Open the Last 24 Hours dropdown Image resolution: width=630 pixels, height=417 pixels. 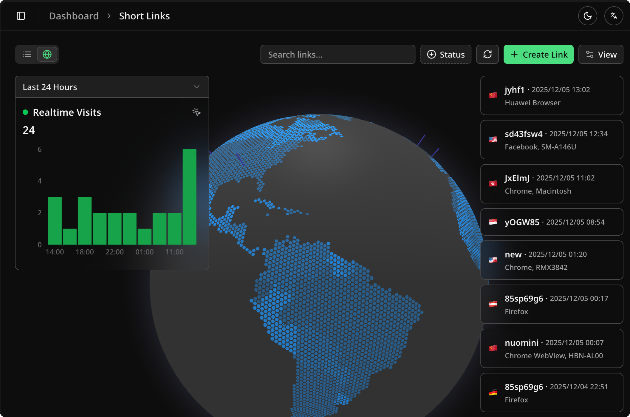[x=112, y=87]
